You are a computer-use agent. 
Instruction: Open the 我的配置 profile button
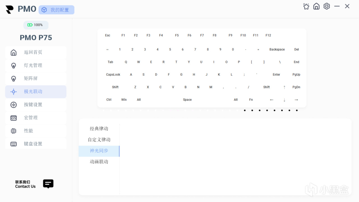56,10
